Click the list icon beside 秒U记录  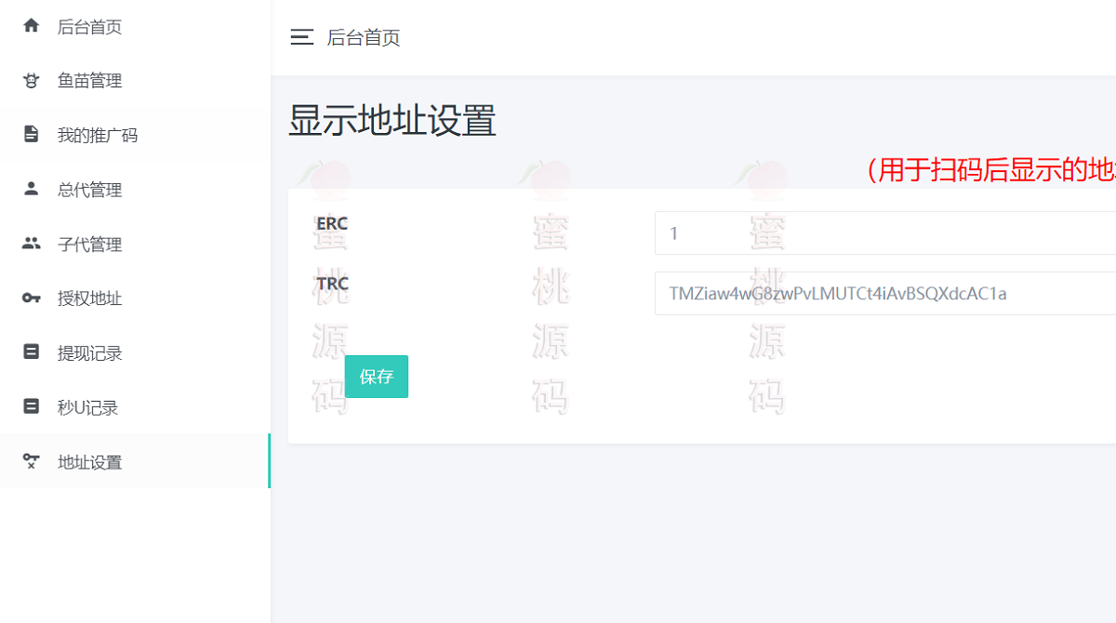point(31,406)
